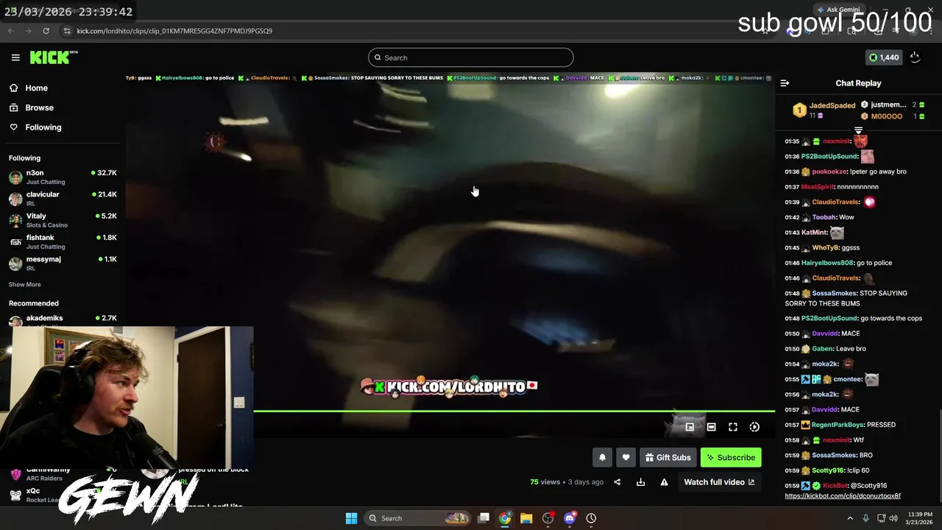This screenshot has width=942, height=530.
Task: Open the Kick hamburger sidebar menu
Action: point(15,57)
